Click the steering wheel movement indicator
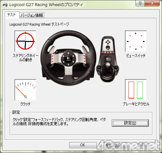 25,41
